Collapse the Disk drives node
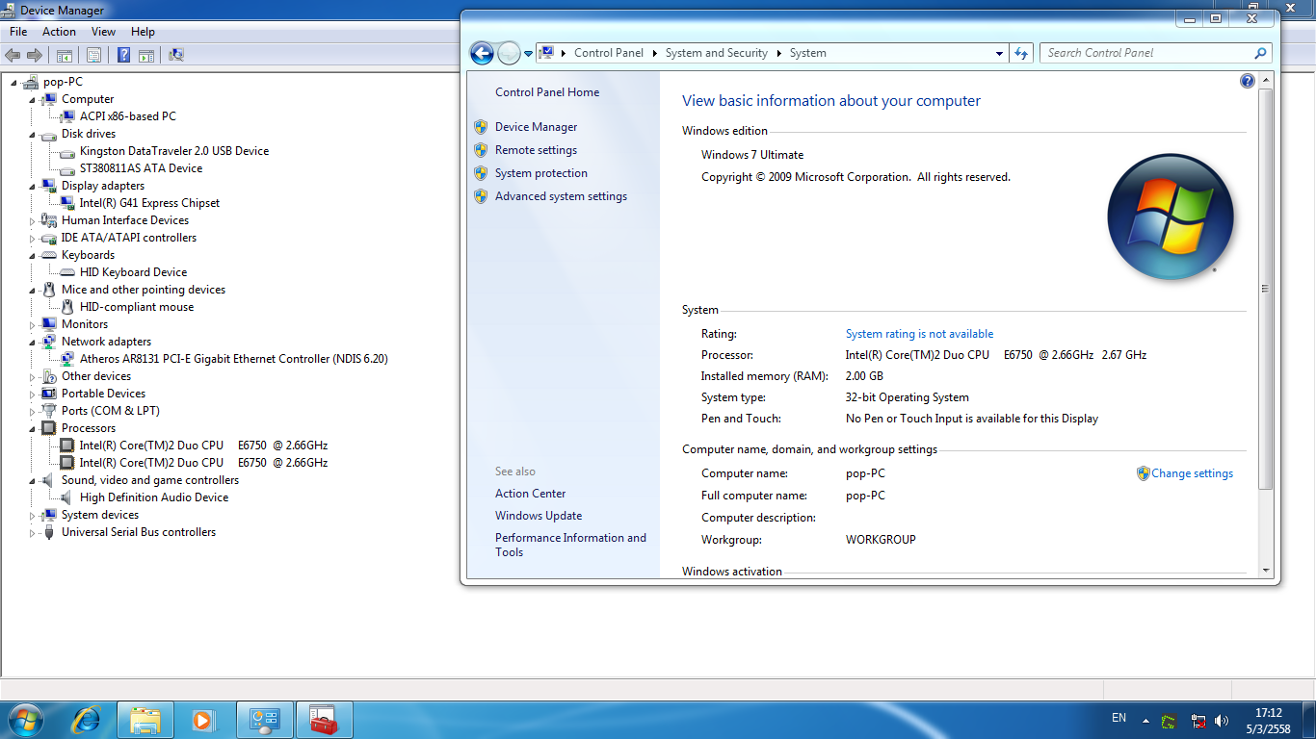Screen dimensions: 1316x739 tap(32, 135)
